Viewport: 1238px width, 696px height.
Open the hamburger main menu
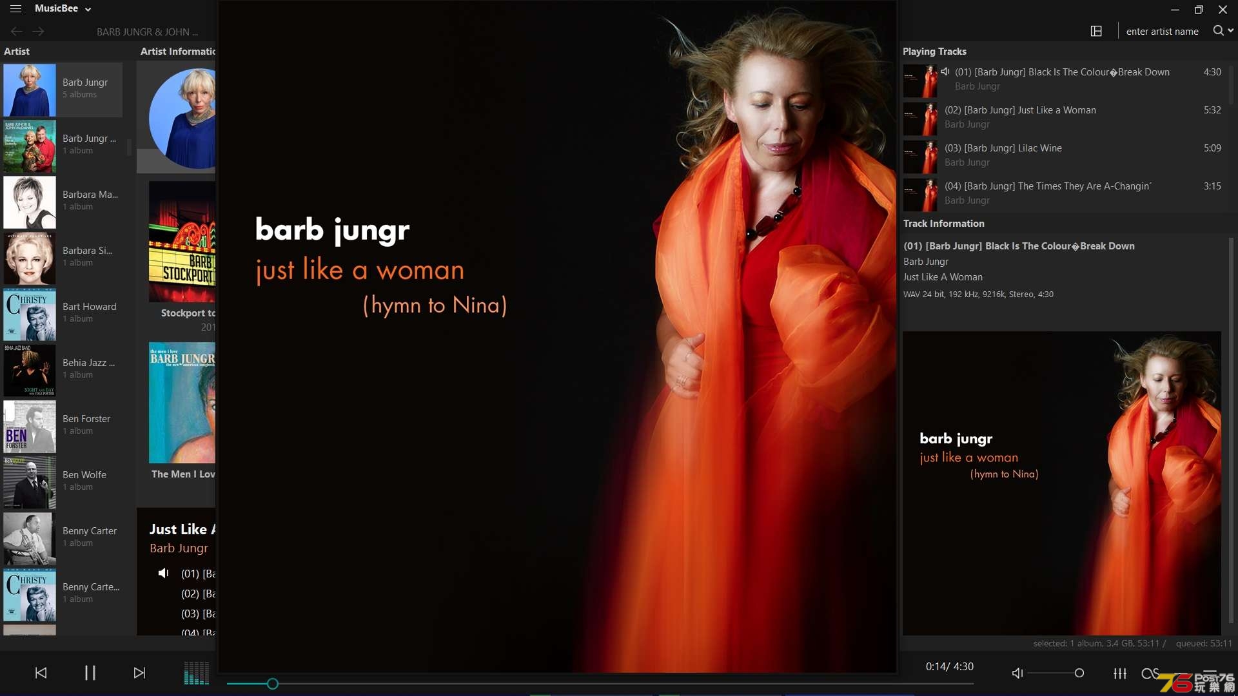click(15, 8)
